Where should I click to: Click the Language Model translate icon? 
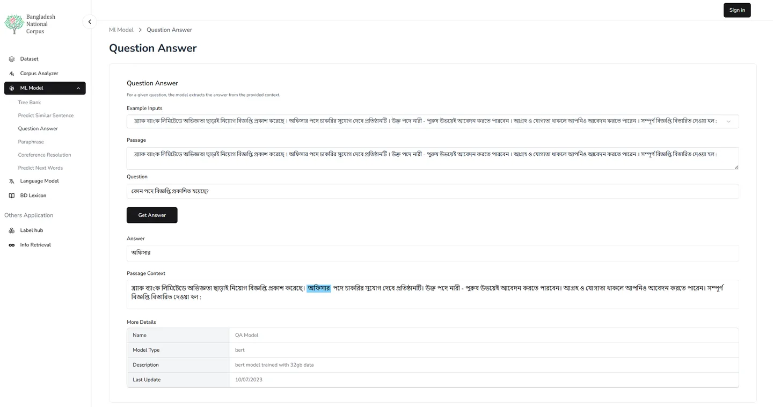tap(12, 181)
